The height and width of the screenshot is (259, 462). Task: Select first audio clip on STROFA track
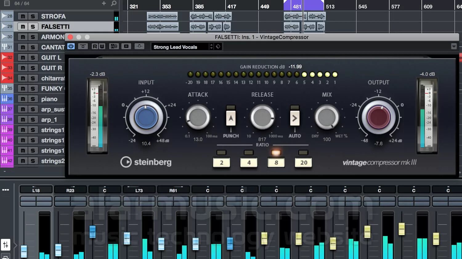(x=162, y=16)
